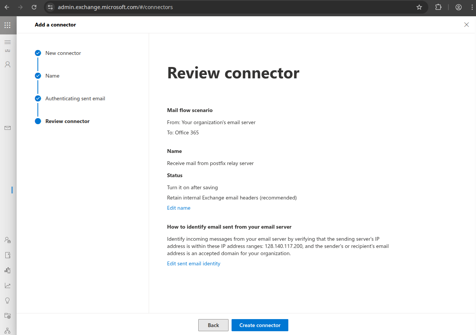The width and height of the screenshot is (476, 335).
Task: Close the Add a connector panel
Action: pyautogui.click(x=466, y=25)
